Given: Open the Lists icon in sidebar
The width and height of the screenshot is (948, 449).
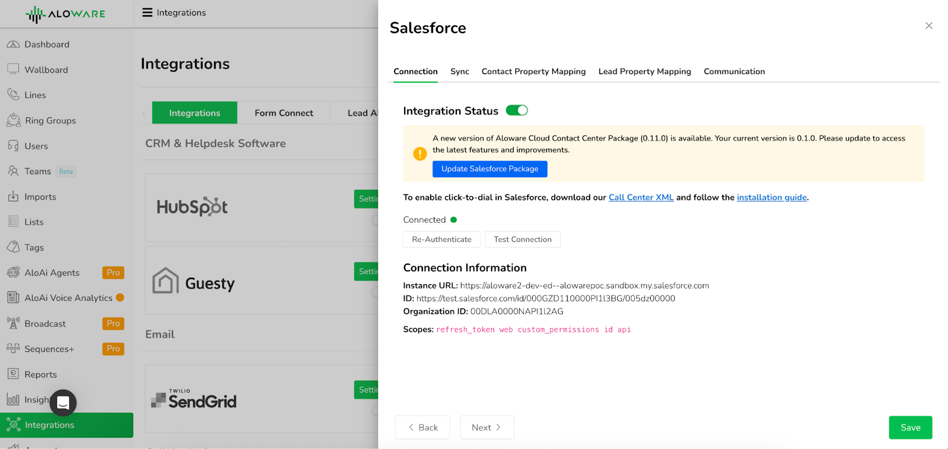Looking at the screenshot, I should 13,222.
